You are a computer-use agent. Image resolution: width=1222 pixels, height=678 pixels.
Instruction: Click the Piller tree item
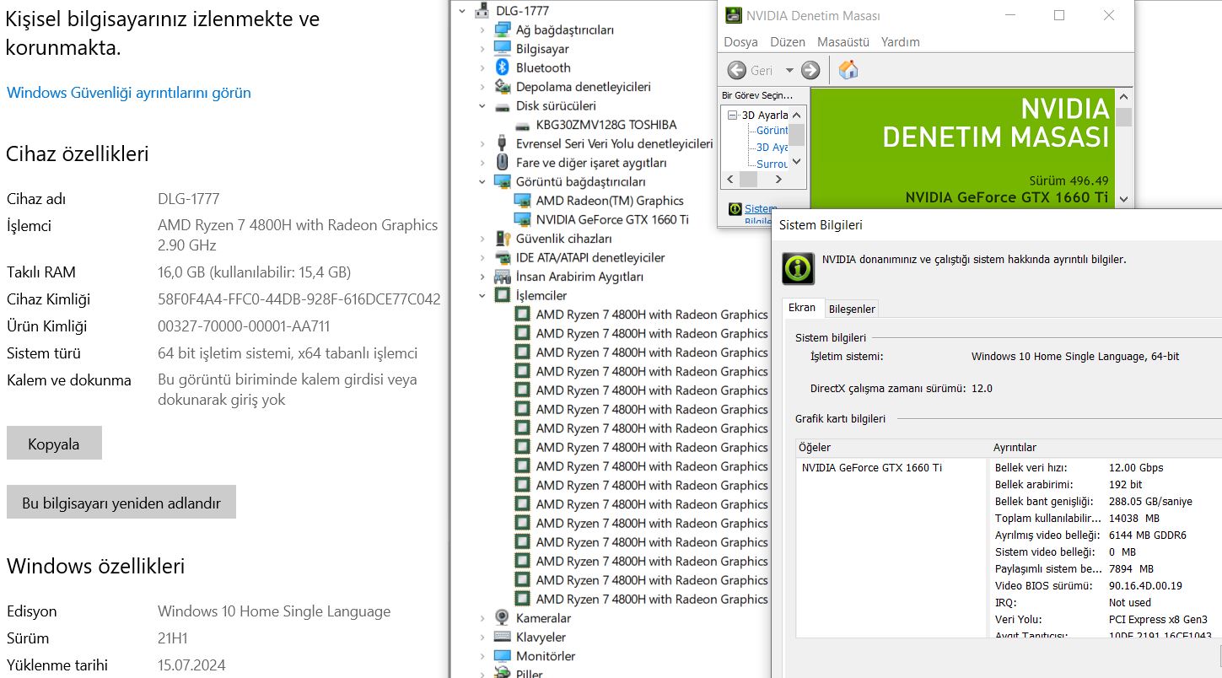coord(530,674)
